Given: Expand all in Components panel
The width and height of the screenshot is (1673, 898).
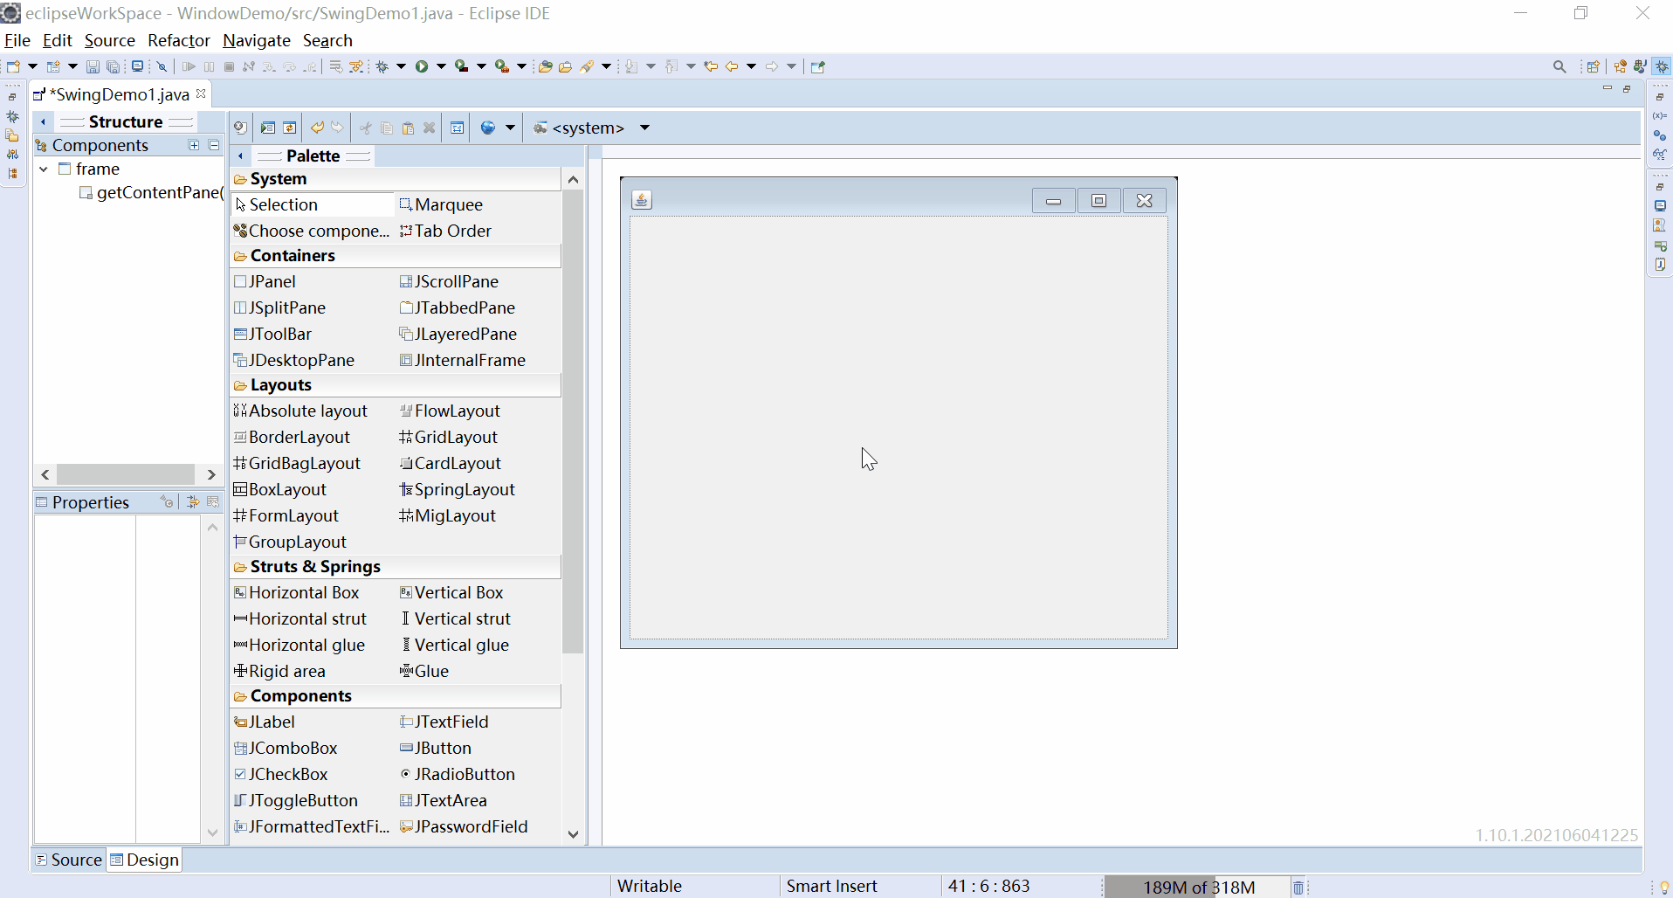Looking at the screenshot, I should [x=194, y=145].
